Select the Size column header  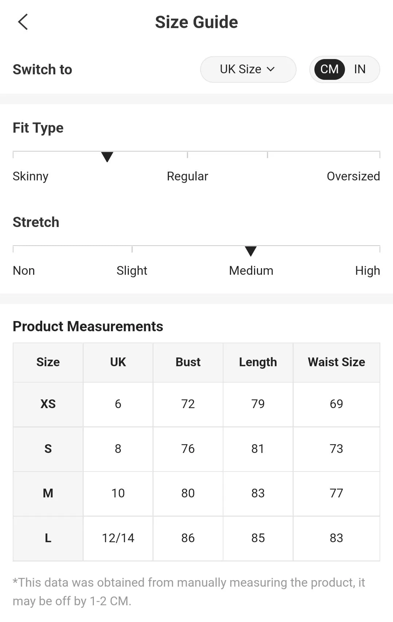pyautogui.click(x=48, y=362)
